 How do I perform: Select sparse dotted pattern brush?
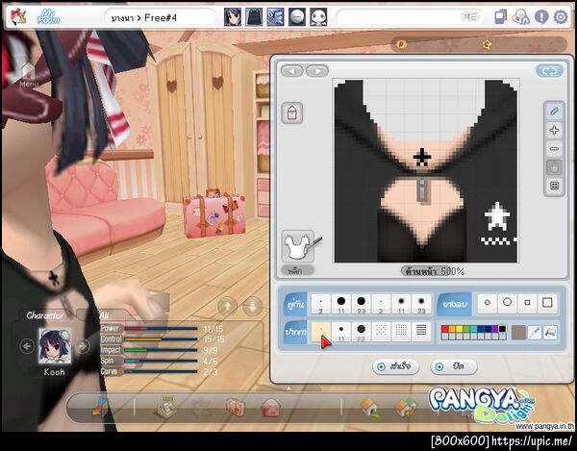point(381,332)
